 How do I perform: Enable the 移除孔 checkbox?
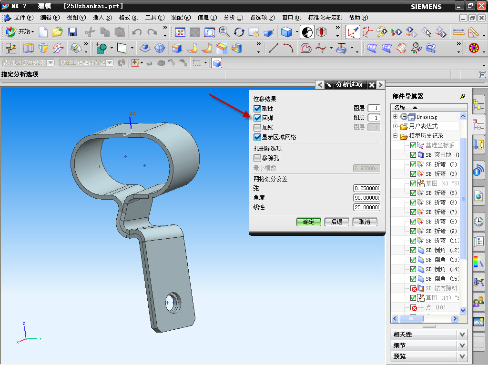[x=257, y=158]
